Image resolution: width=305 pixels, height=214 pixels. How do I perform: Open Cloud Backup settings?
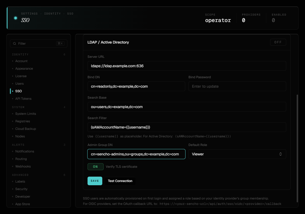[x=26, y=129]
